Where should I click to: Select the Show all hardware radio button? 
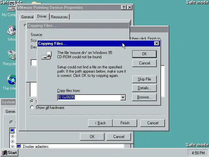tap(32, 108)
